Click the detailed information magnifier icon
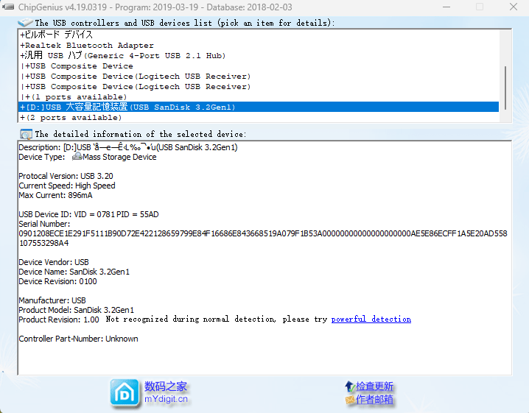 tap(26, 134)
